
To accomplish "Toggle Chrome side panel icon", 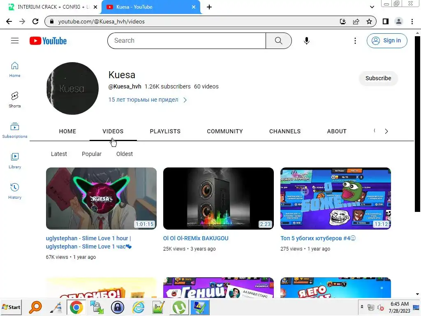I will (x=386, y=21).
